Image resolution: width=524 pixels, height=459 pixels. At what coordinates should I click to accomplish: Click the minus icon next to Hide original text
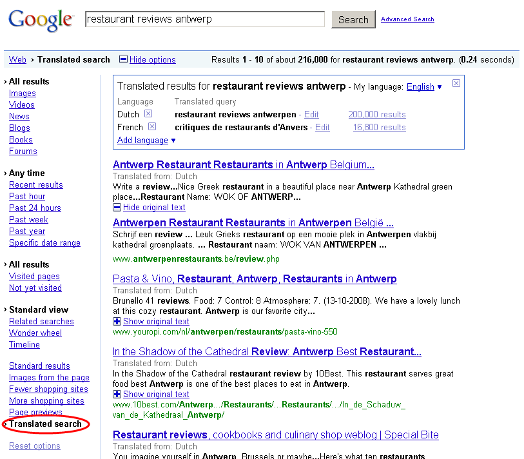point(117,208)
